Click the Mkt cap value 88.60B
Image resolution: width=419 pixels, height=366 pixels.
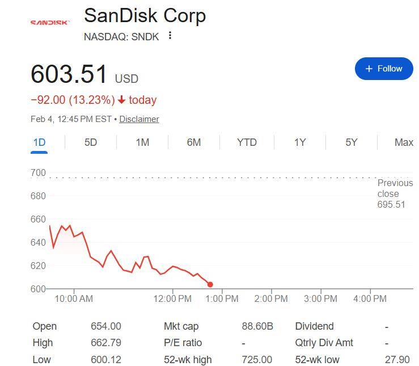tap(257, 326)
